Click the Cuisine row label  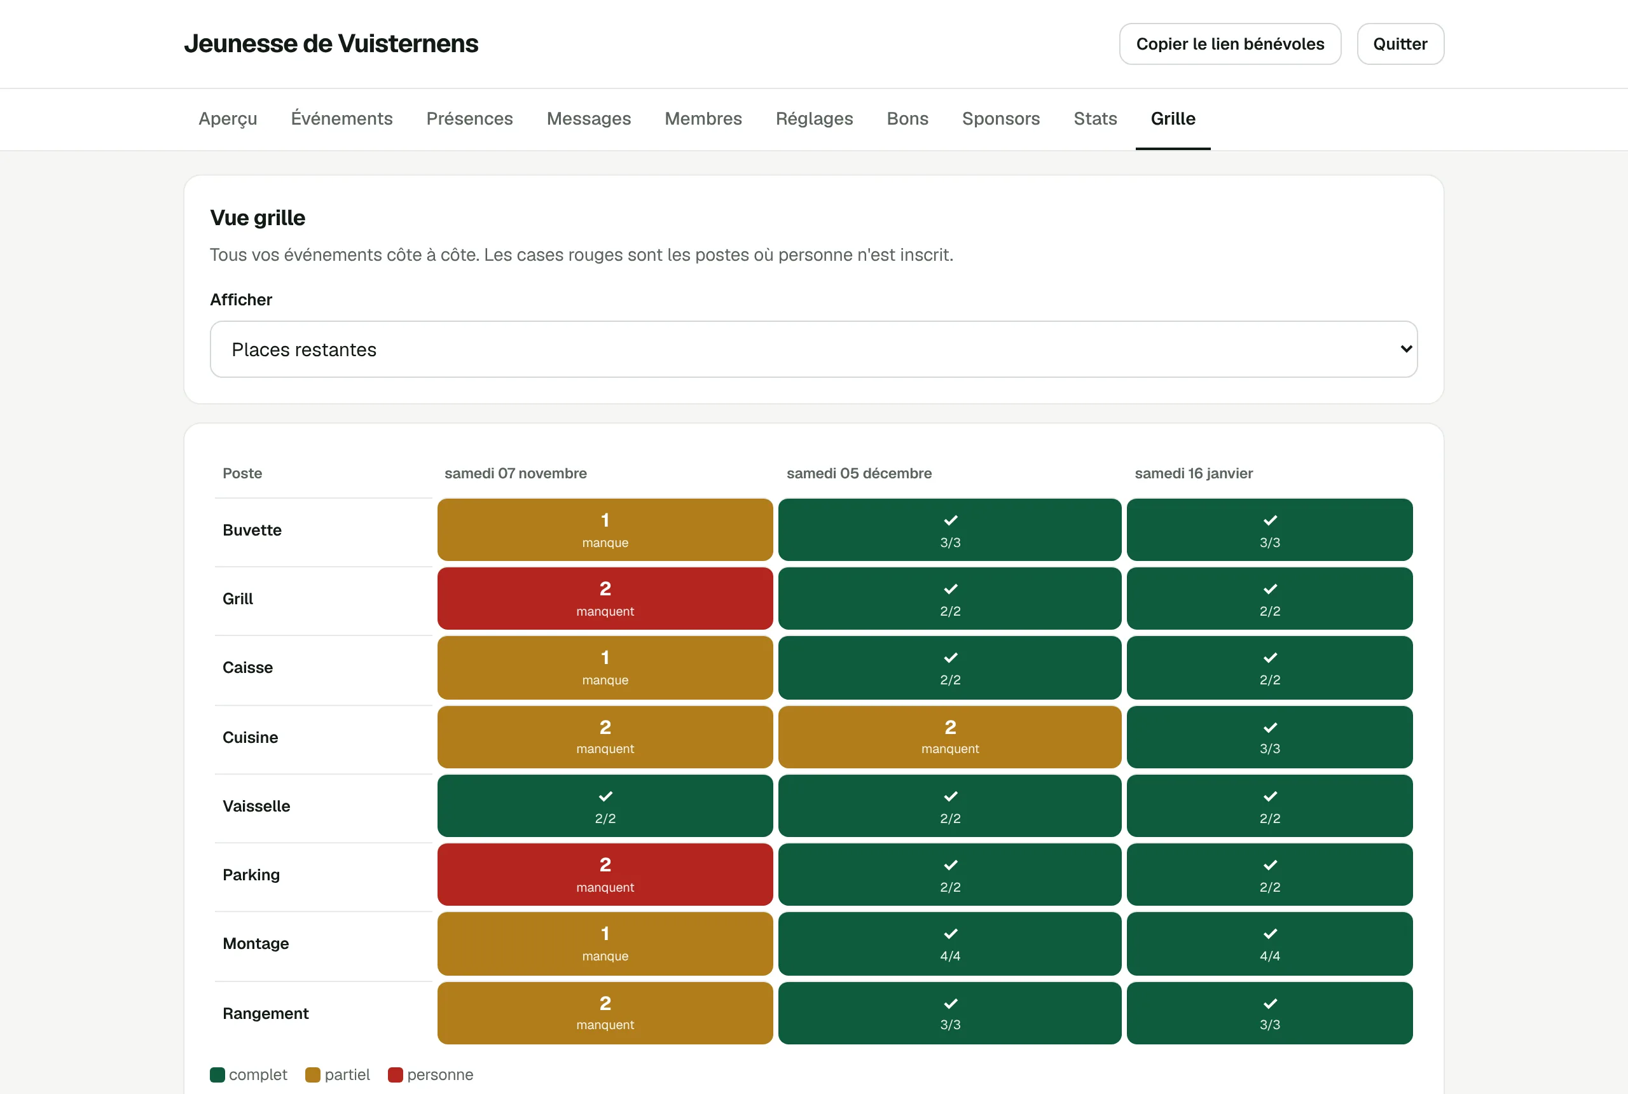tap(250, 737)
